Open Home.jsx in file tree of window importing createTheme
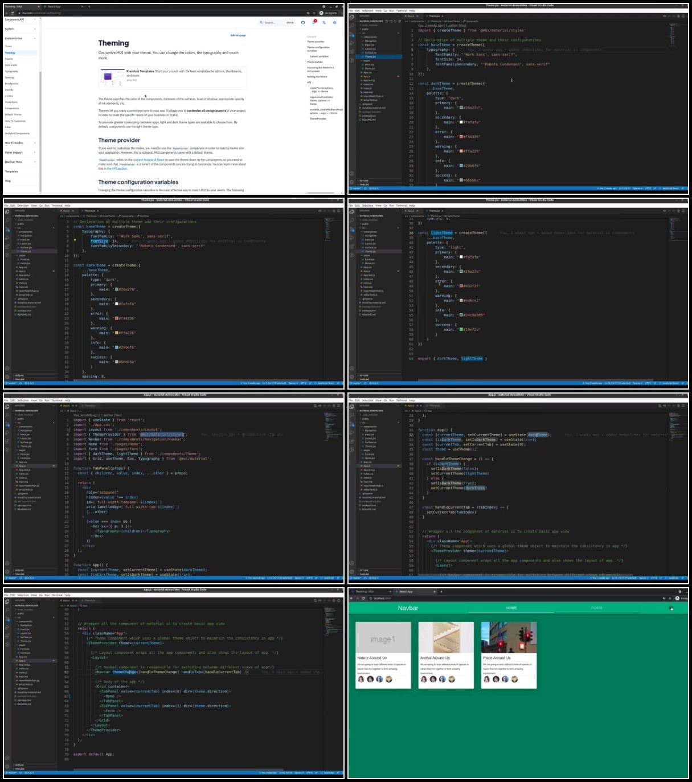692x782 pixels. (x=370, y=68)
